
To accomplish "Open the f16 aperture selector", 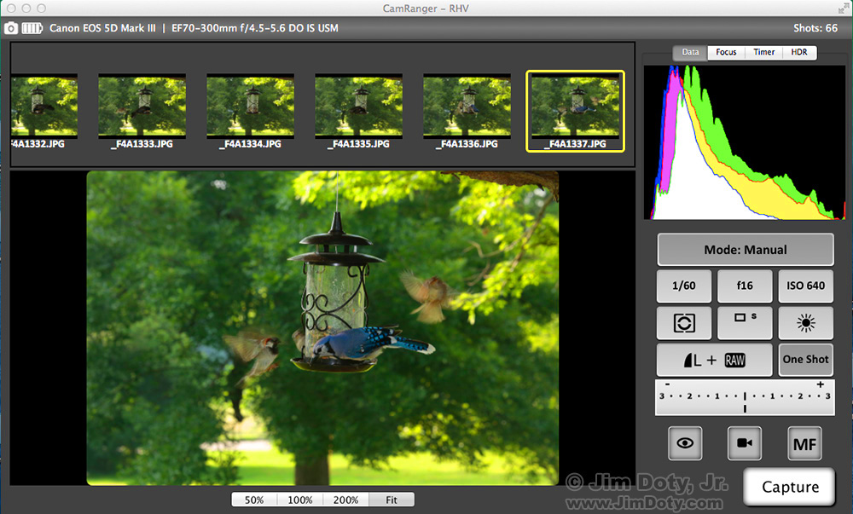I will 744,286.
